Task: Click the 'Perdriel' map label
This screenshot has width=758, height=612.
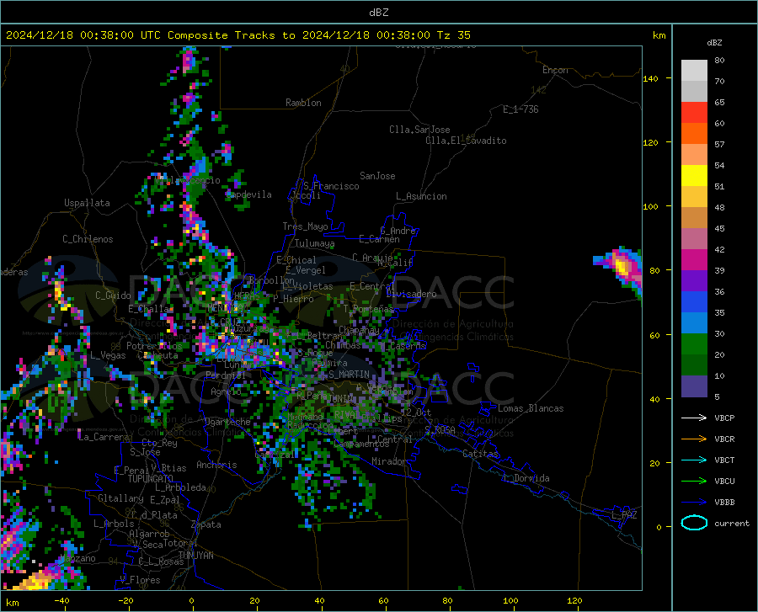Action: point(226,375)
